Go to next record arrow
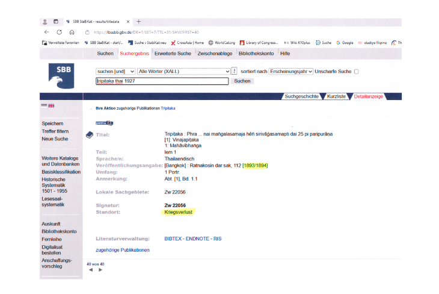 (x=100, y=270)
